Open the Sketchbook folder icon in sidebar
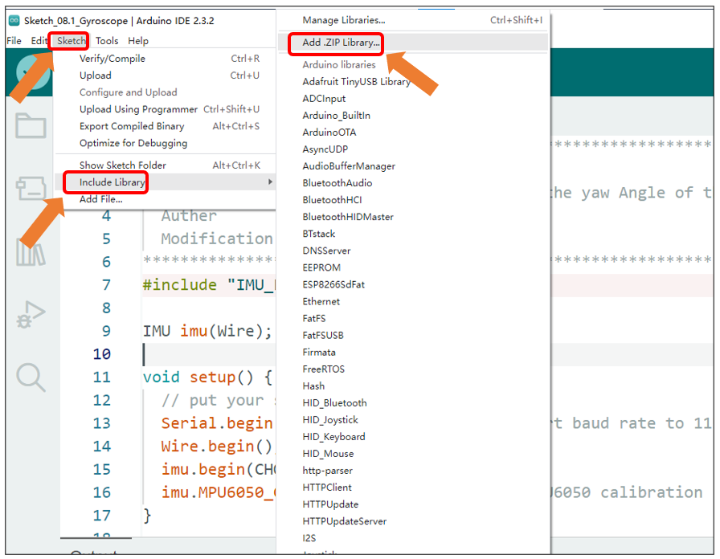This screenshot has width=720, height=559. (31, 125)
